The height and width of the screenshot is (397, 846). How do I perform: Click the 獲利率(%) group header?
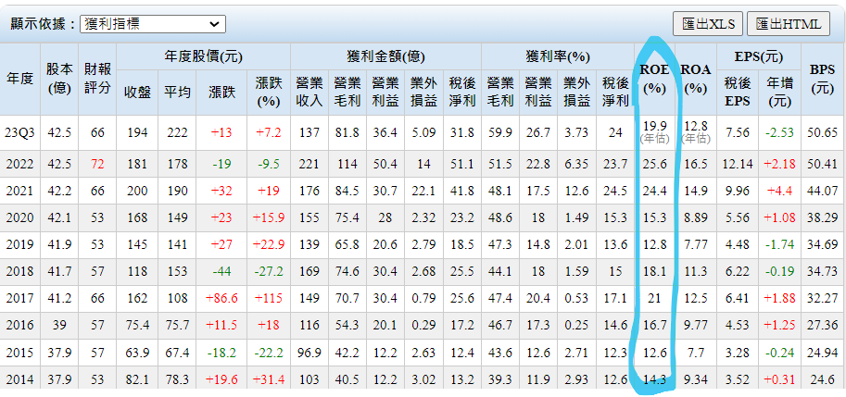click(557, 56)
